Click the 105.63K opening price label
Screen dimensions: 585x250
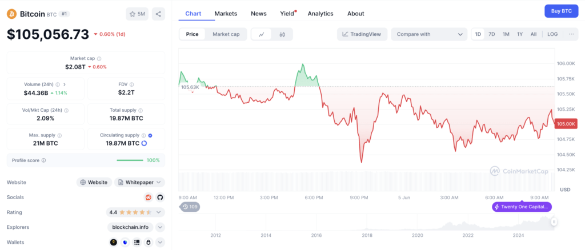tap(190, 87)
